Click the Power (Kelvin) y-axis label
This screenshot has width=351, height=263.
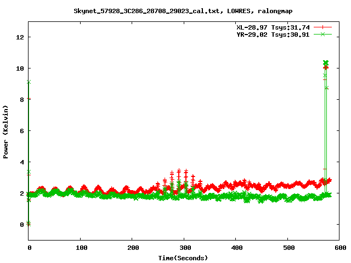(x=5, y=132)
